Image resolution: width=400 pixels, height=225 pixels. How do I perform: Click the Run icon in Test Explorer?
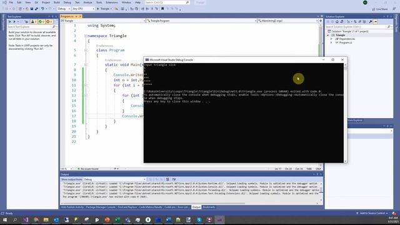[14, 22]
